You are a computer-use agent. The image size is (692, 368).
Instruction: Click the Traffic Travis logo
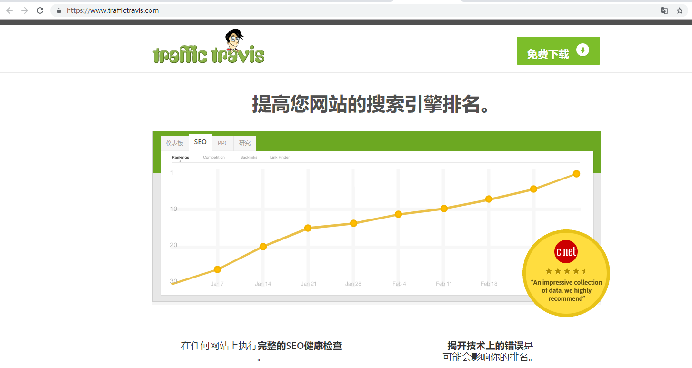click(209, 47)
